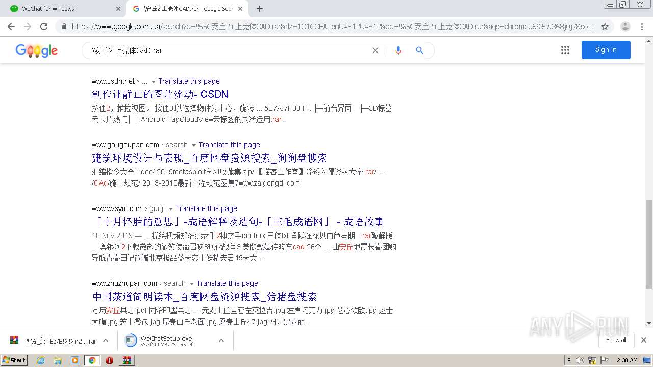653x367 pixels.
Task: Close the WeChat for Windows tab
Action: click(118, 9)
